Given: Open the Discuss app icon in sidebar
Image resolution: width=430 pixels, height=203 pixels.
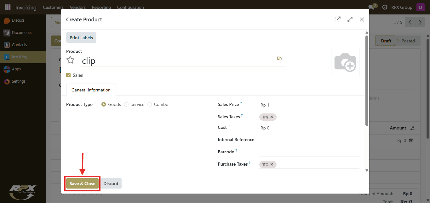Looking at the screenshot, I should tap(7, 20).
